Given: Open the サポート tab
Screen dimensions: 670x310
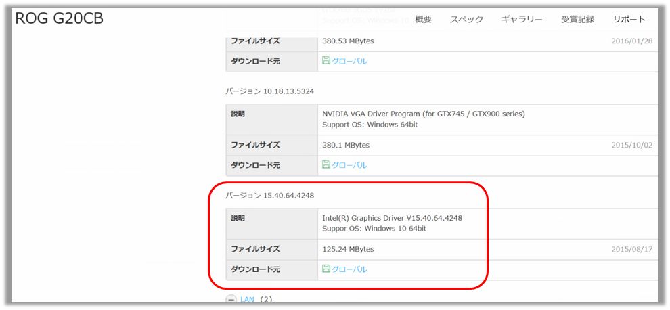Looking at the screenshot, I should 629,19.
